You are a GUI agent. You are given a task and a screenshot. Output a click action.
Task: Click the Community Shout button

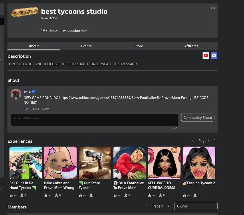(x=198, y=118)
